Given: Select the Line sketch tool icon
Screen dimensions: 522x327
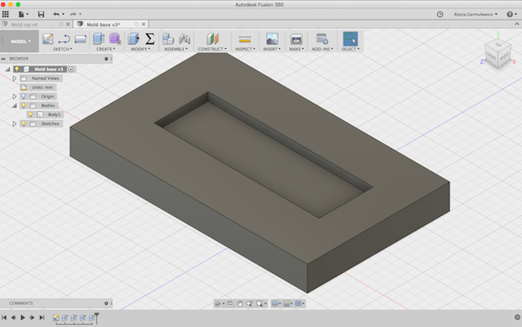Looking at the screenshot, I should tap(64, 39).
